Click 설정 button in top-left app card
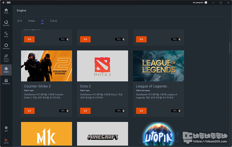This screenshot has height=147, width=232. pos(29,39)
